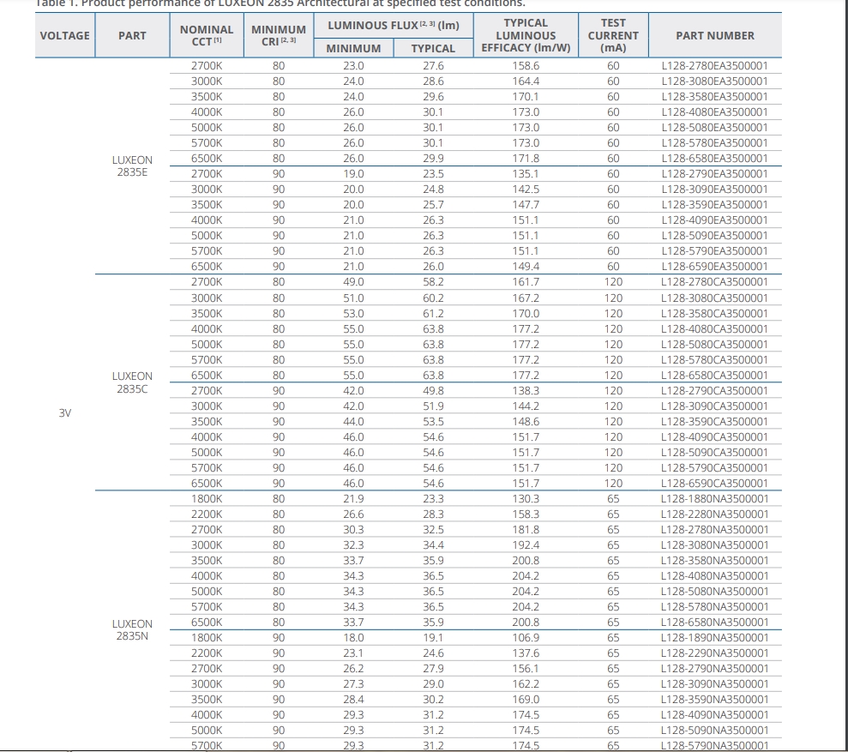Select part number L128-6580EA3500001
The width and height of the screenshot is (848, 752).
pyautogui.click(x=715, y=158)
